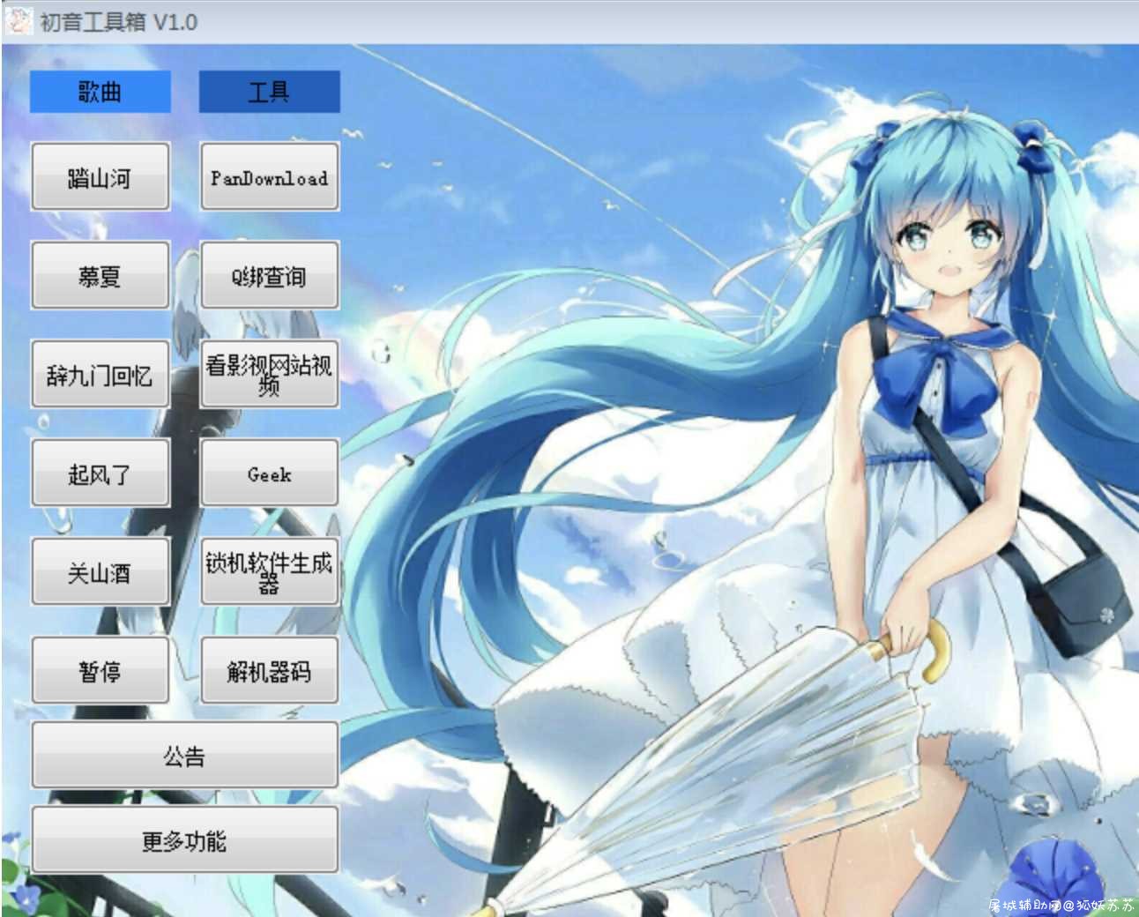This screenshot has width=1139, height=917.
Task: Play the song 辞九门回忆
Action: pyautogui.click(x=100, y=375)
